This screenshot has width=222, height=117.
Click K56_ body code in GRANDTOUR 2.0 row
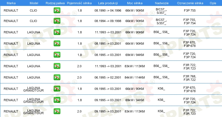pyautogui.click(x=162, y=111)
